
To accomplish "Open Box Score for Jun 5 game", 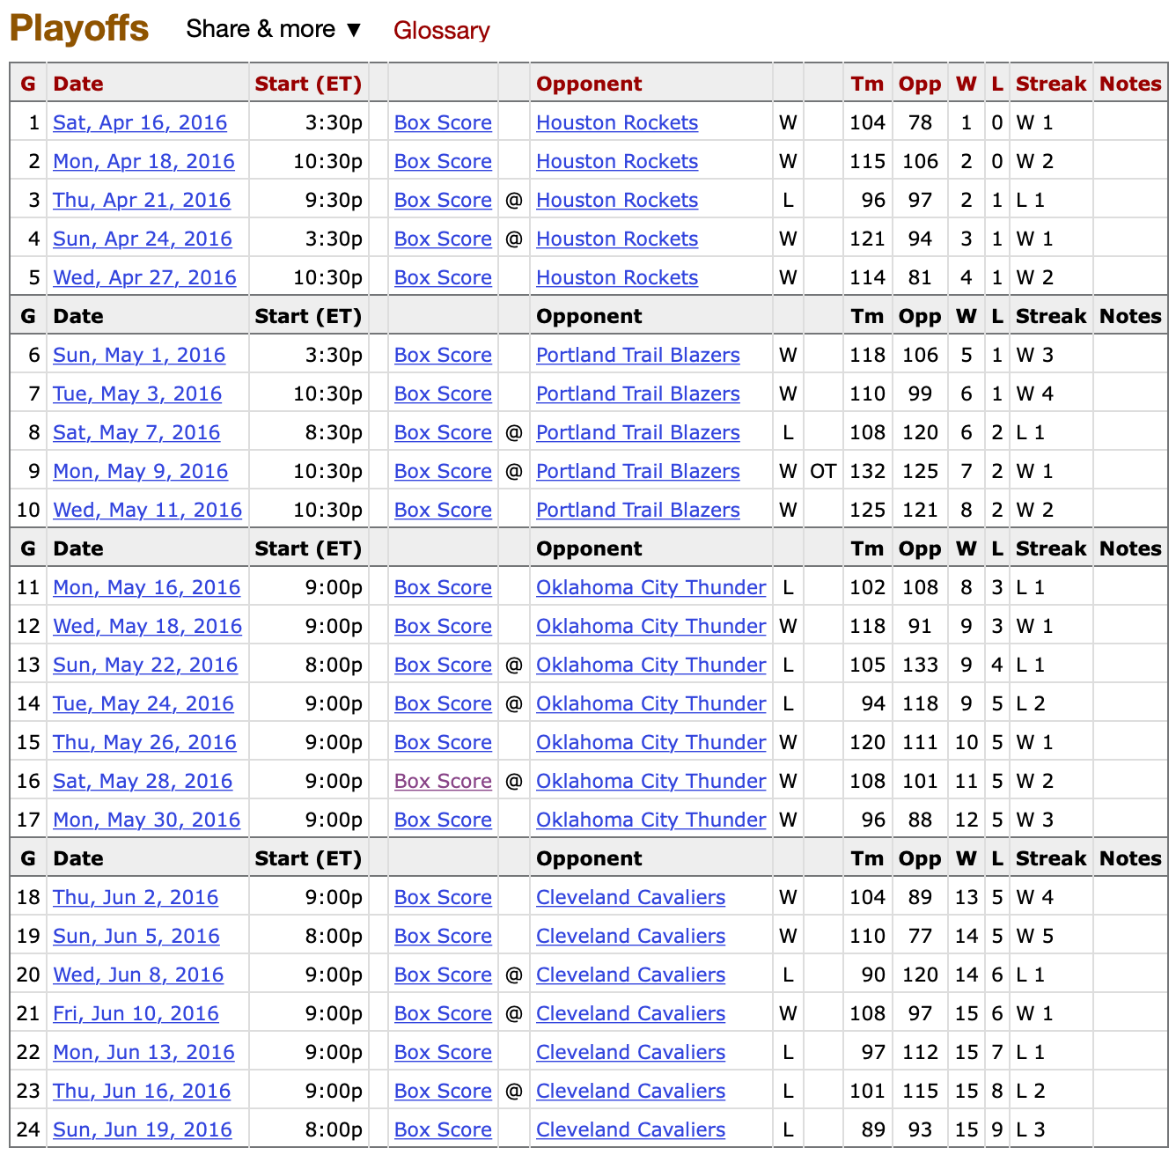I will click(443, 936).
